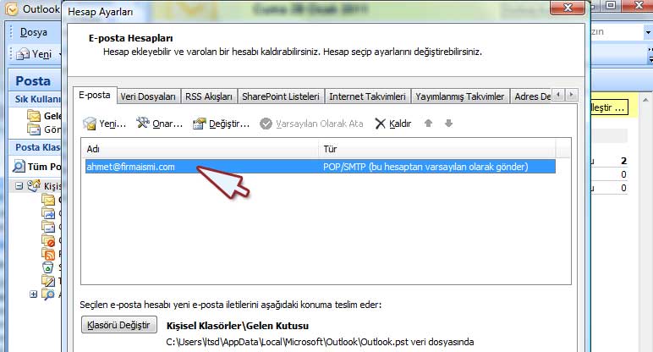Click Onar... to repair the account
The height and width of the screenshot is (352, 653).
167,124
